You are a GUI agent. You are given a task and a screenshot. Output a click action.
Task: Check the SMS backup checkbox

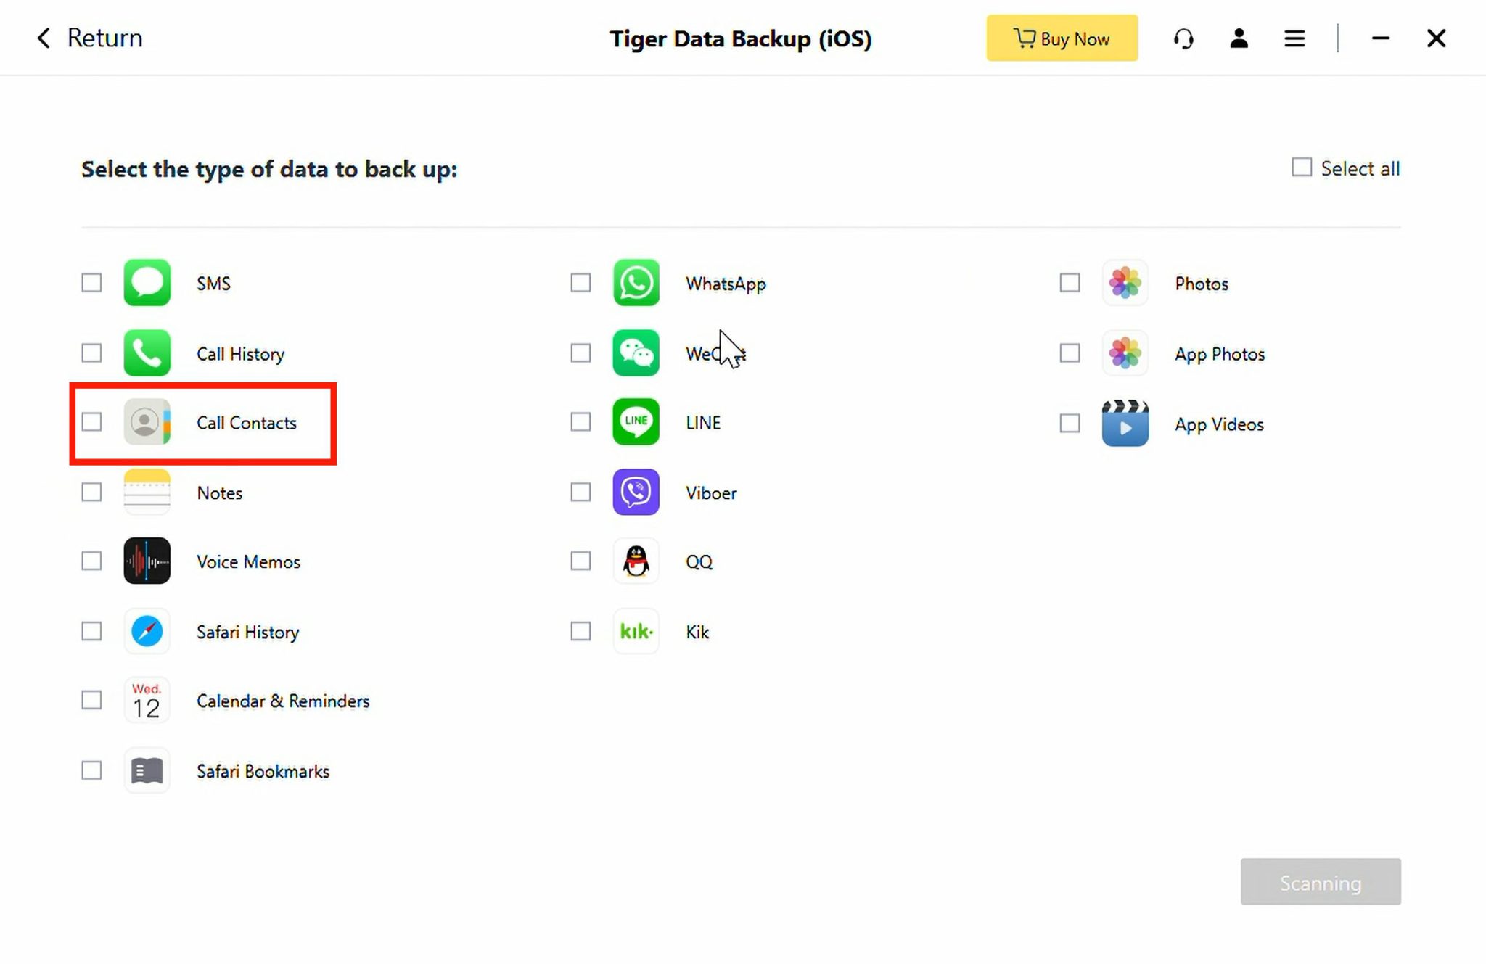pos(91,283)
